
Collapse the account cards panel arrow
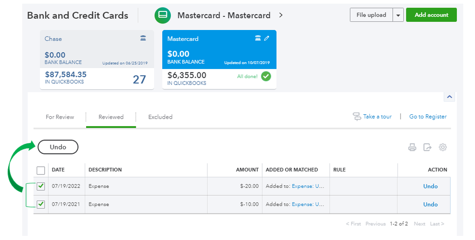(450, 97)
